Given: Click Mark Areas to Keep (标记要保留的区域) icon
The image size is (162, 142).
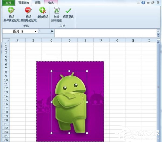Looking at the screenshot, I should (11, 10).
